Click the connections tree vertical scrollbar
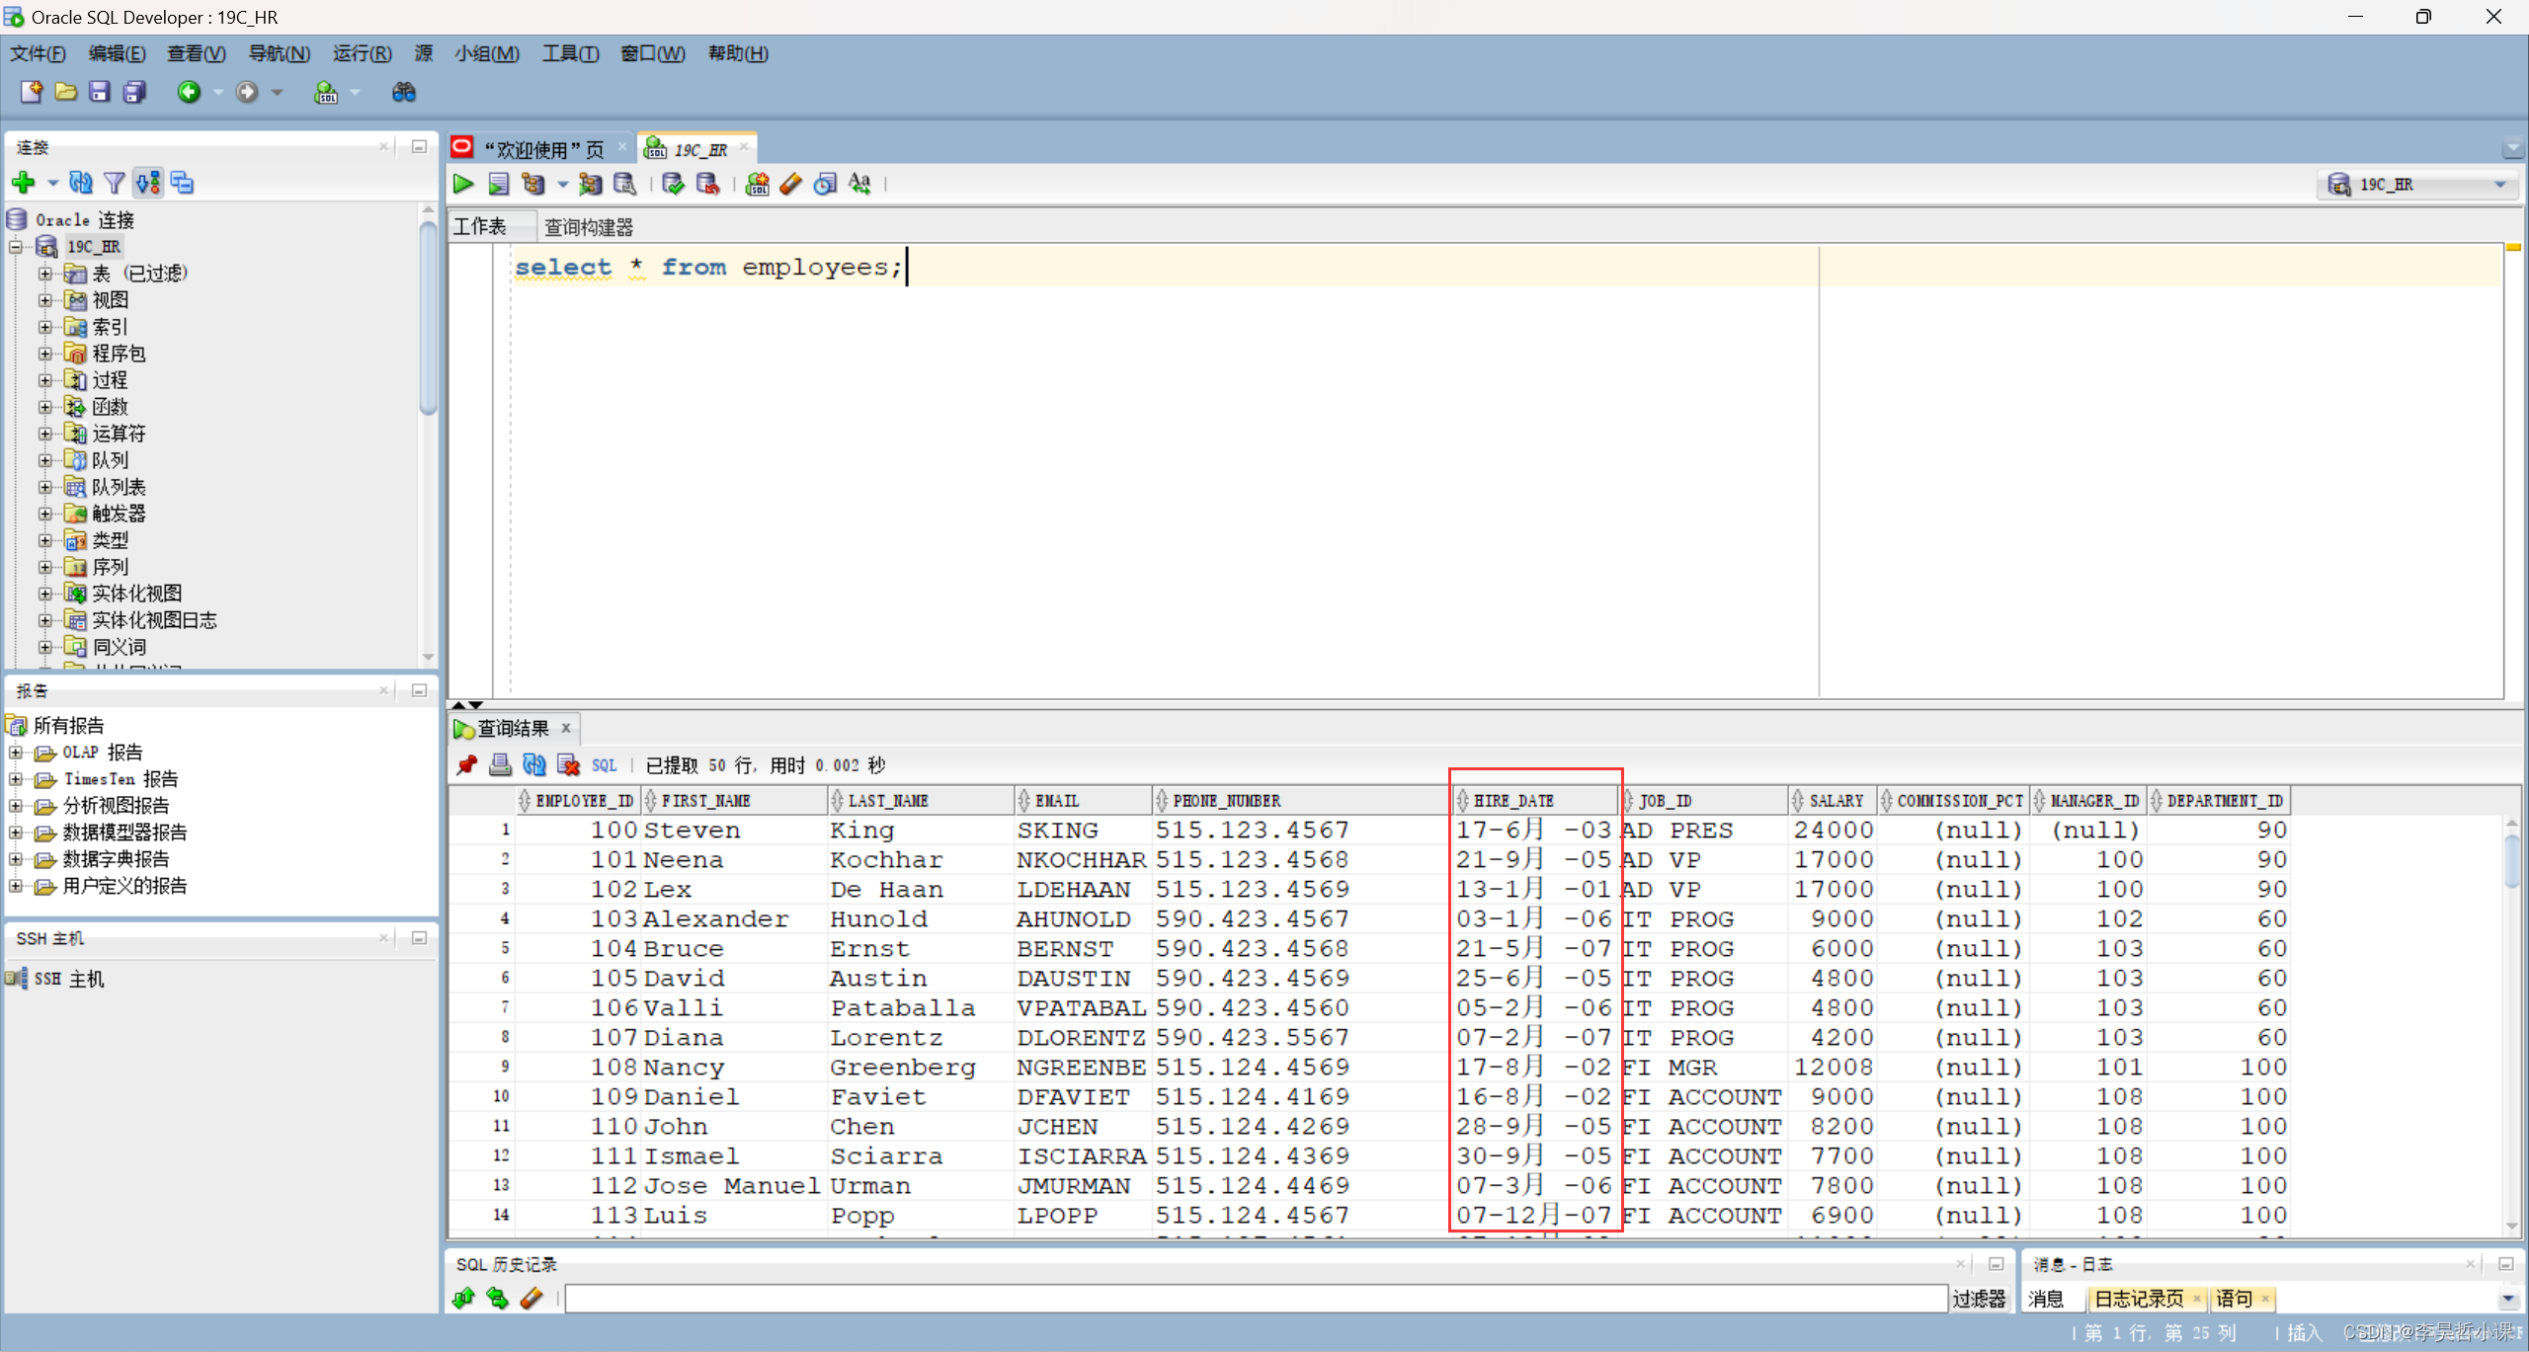The height and width of the screenshot is (1352, 2529). (x=428, y=318)
